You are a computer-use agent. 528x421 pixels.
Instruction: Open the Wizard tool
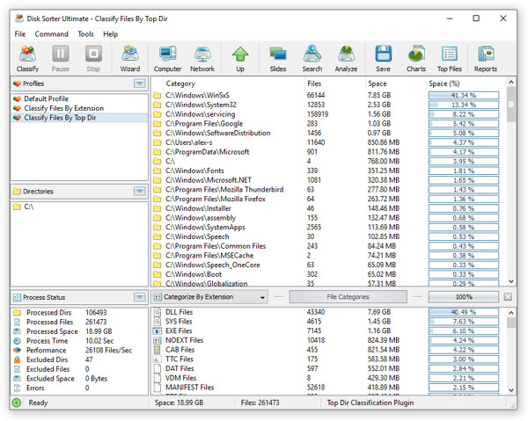point(130,59)
